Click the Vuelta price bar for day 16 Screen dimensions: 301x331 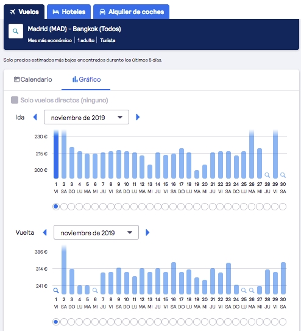click(x=174, y=278)
